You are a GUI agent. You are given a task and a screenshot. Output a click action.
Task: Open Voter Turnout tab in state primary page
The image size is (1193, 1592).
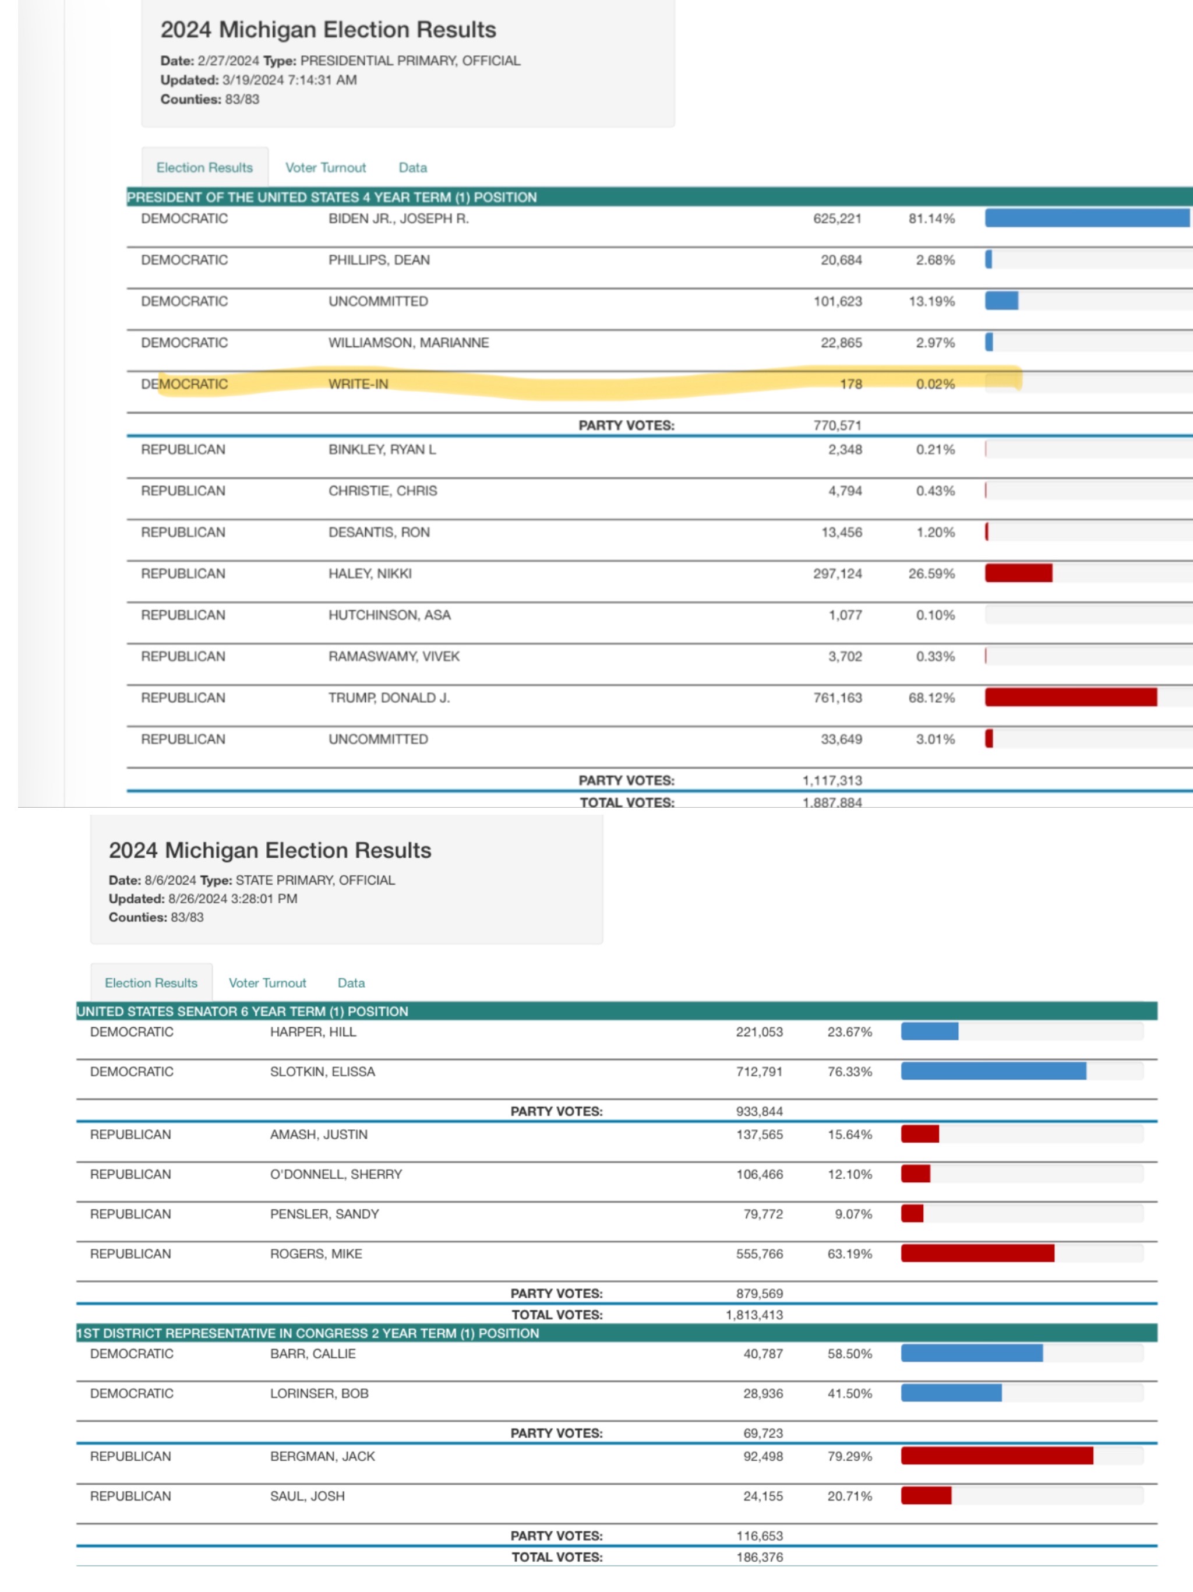pyautogui.click(x=267, y=982)
